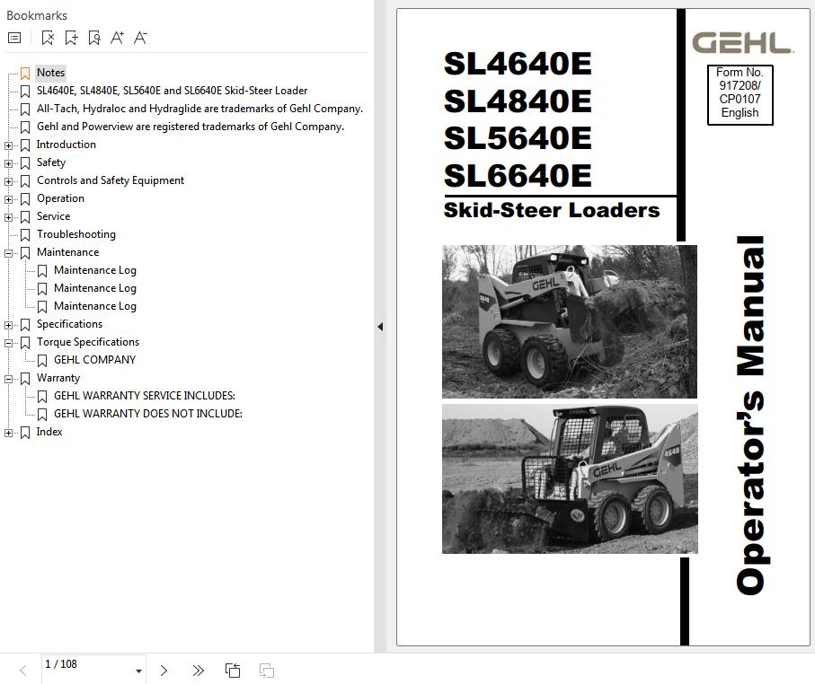Image resolution: width=815 pixels, height=684 pixels.
Task: Select the Warranty bookmark
Action: tap(58, 378)
